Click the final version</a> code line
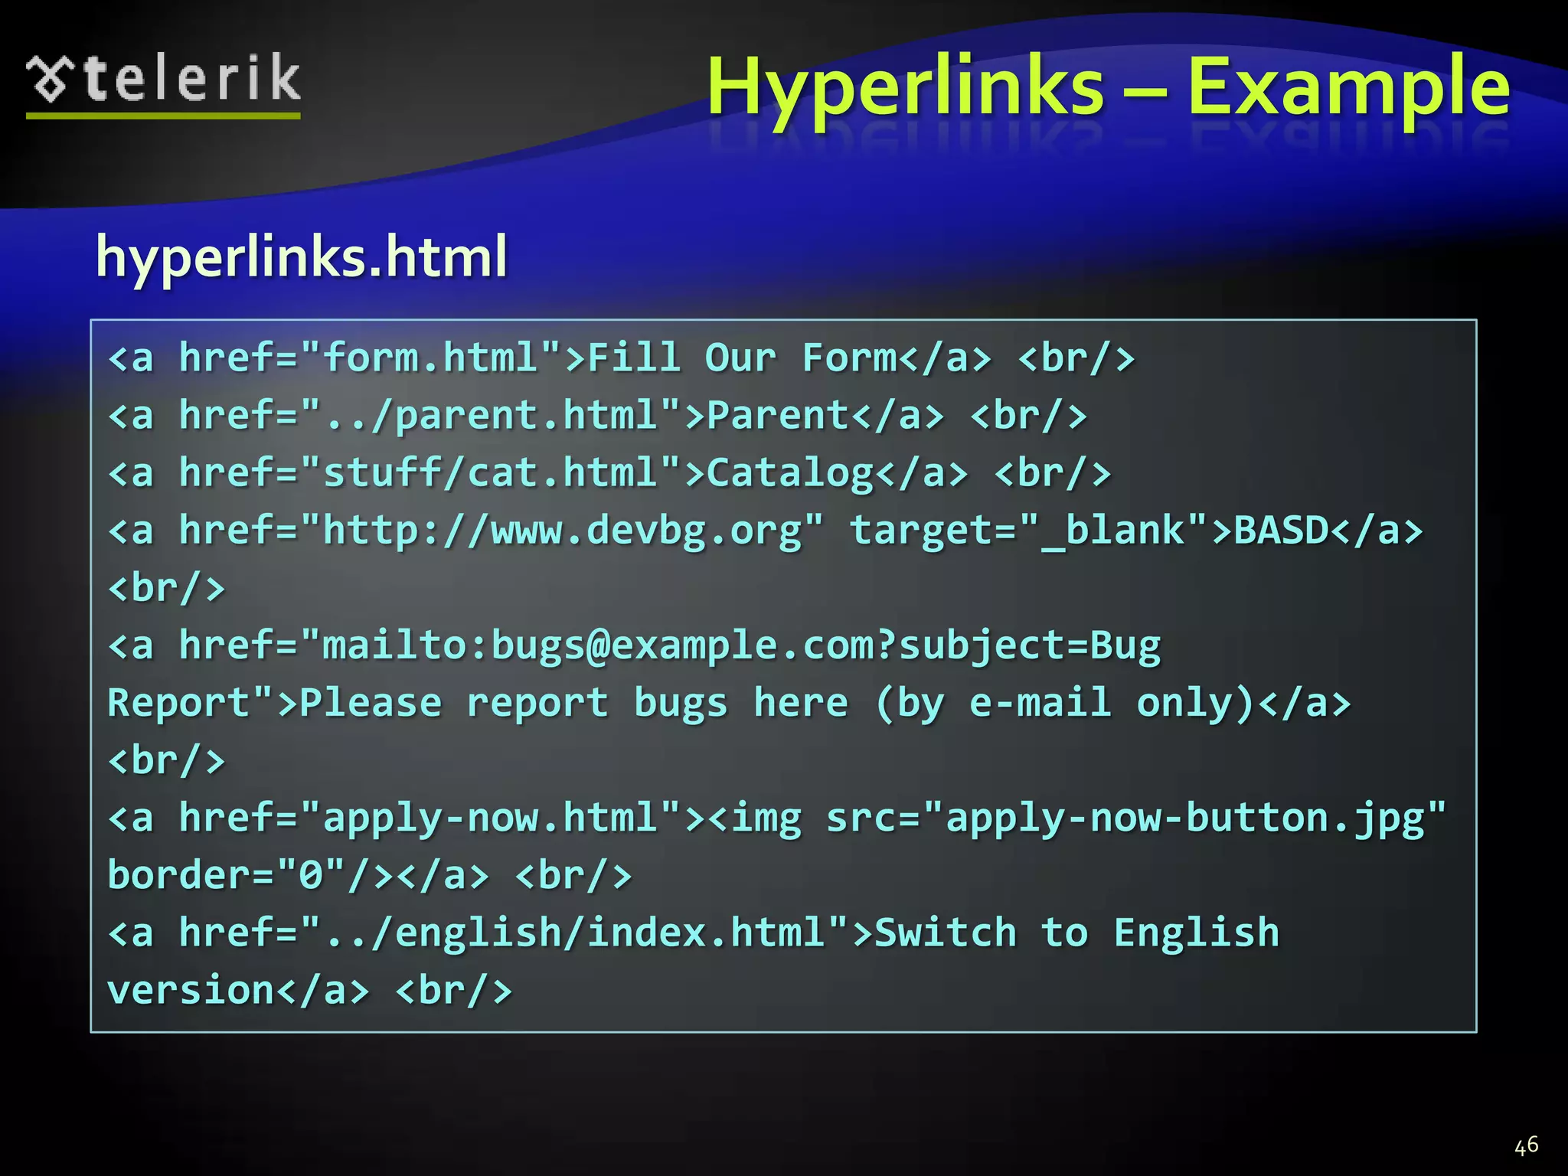The height and width of the screenshot is (1176, 1568). click(x=309, y=990)
